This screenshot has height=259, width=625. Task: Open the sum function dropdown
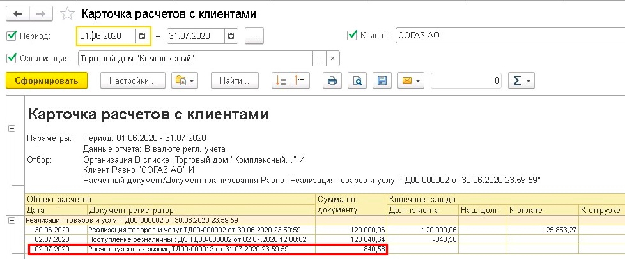click(520, 81)
